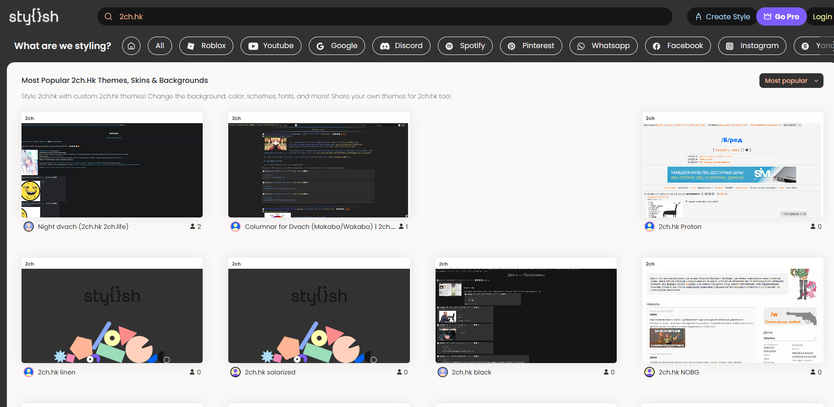Click the search magnifier icon
This screenshot has width=834, height=407.
coord(108,16)
